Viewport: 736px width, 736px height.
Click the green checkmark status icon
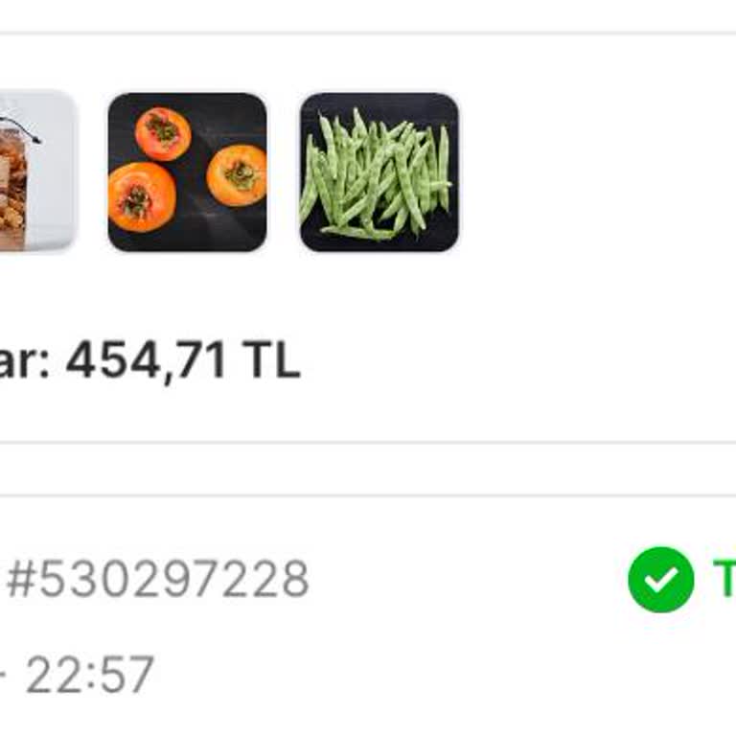tap(661, 579)
